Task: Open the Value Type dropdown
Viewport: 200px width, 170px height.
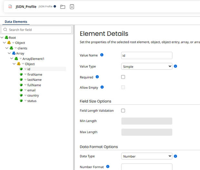Action: point(147,66)
